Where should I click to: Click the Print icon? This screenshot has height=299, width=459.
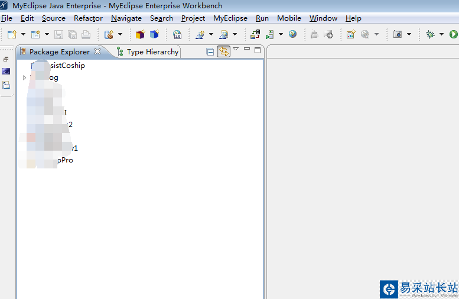86,34
